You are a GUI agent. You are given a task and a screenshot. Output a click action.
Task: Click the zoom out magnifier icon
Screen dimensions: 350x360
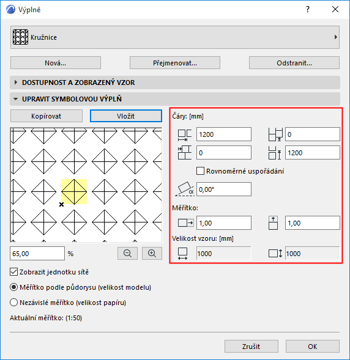[127, 253]
